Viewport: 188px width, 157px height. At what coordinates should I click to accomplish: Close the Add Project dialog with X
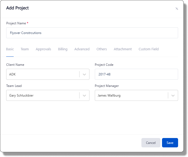point(177,9)
